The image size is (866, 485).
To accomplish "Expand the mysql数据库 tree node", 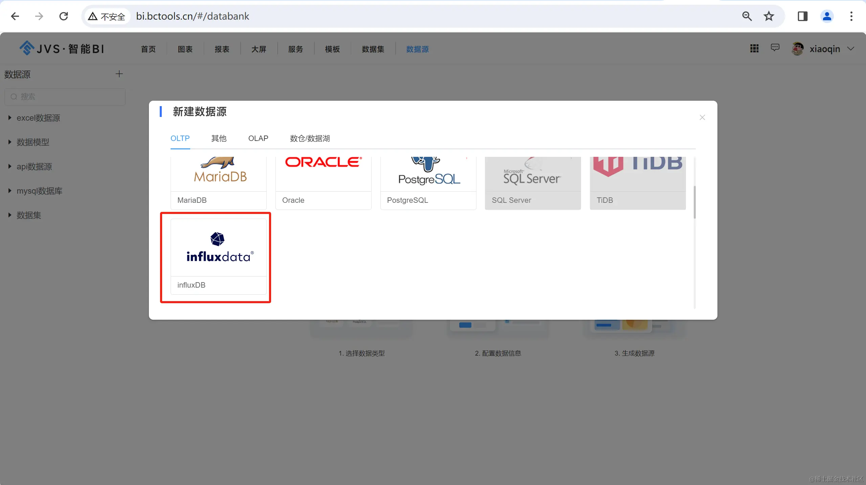I will click(10, 191).
